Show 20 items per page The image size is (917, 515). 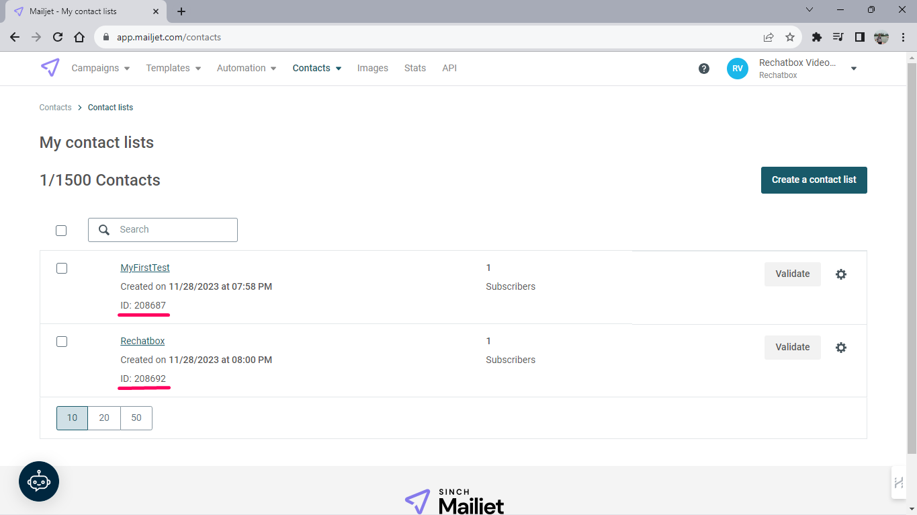(104, 418)
